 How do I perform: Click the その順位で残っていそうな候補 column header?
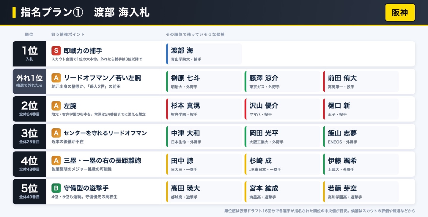[x=195, y=34]
